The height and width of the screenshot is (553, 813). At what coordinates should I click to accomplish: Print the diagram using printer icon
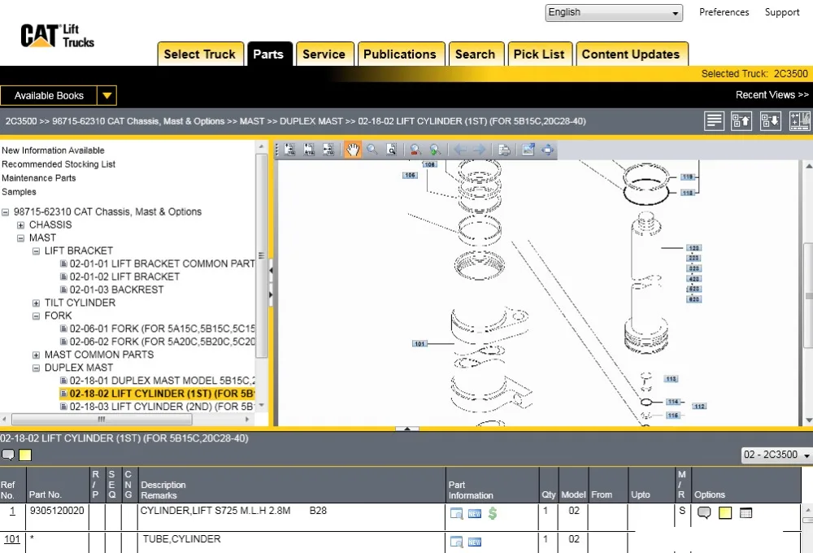[x=504, y=150]
